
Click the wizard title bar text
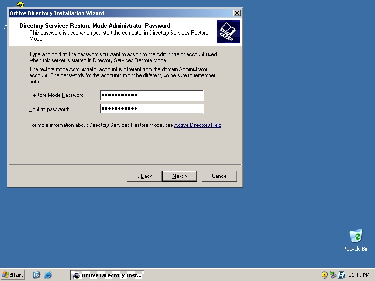click(x=57, y=13)
